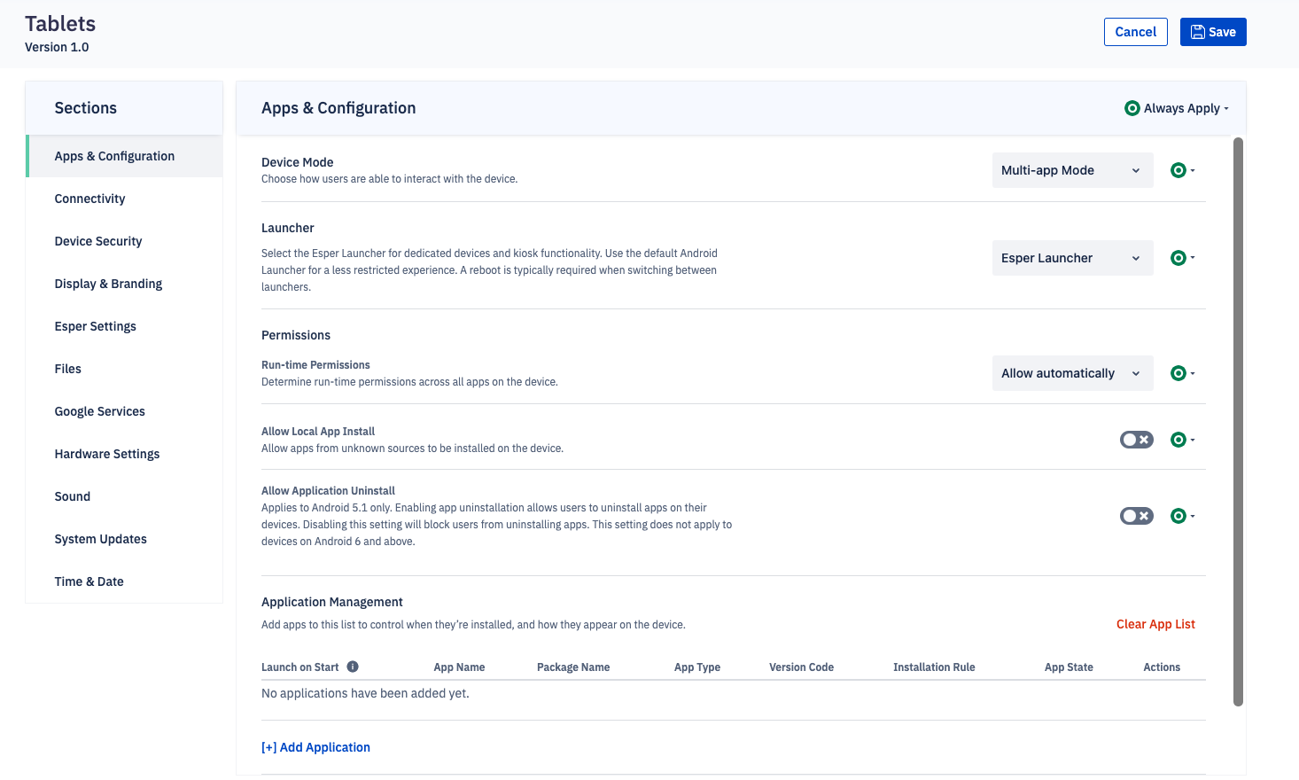Click the Version 1.0 label
1299x780 pixels.
tap(57, 47)
